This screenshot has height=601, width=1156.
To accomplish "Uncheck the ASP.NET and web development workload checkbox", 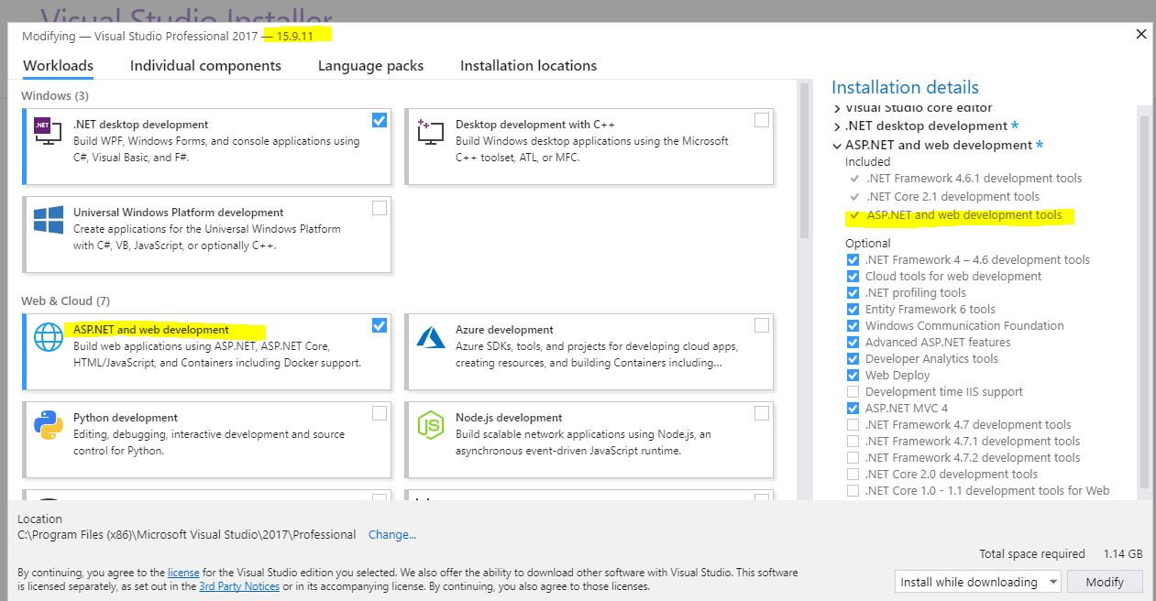I will click(x=380, y=325).
